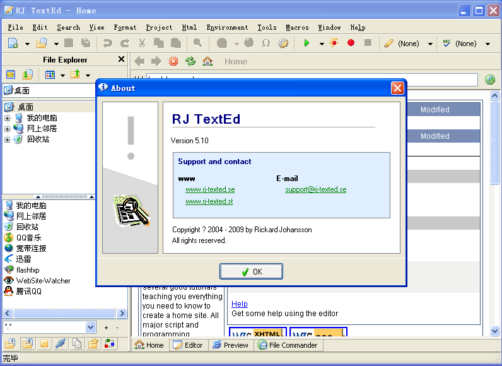Click the Omega special characters icon
Image resolution: width=502 pixels, height=366 pixels.
click(x=266, y=44)
